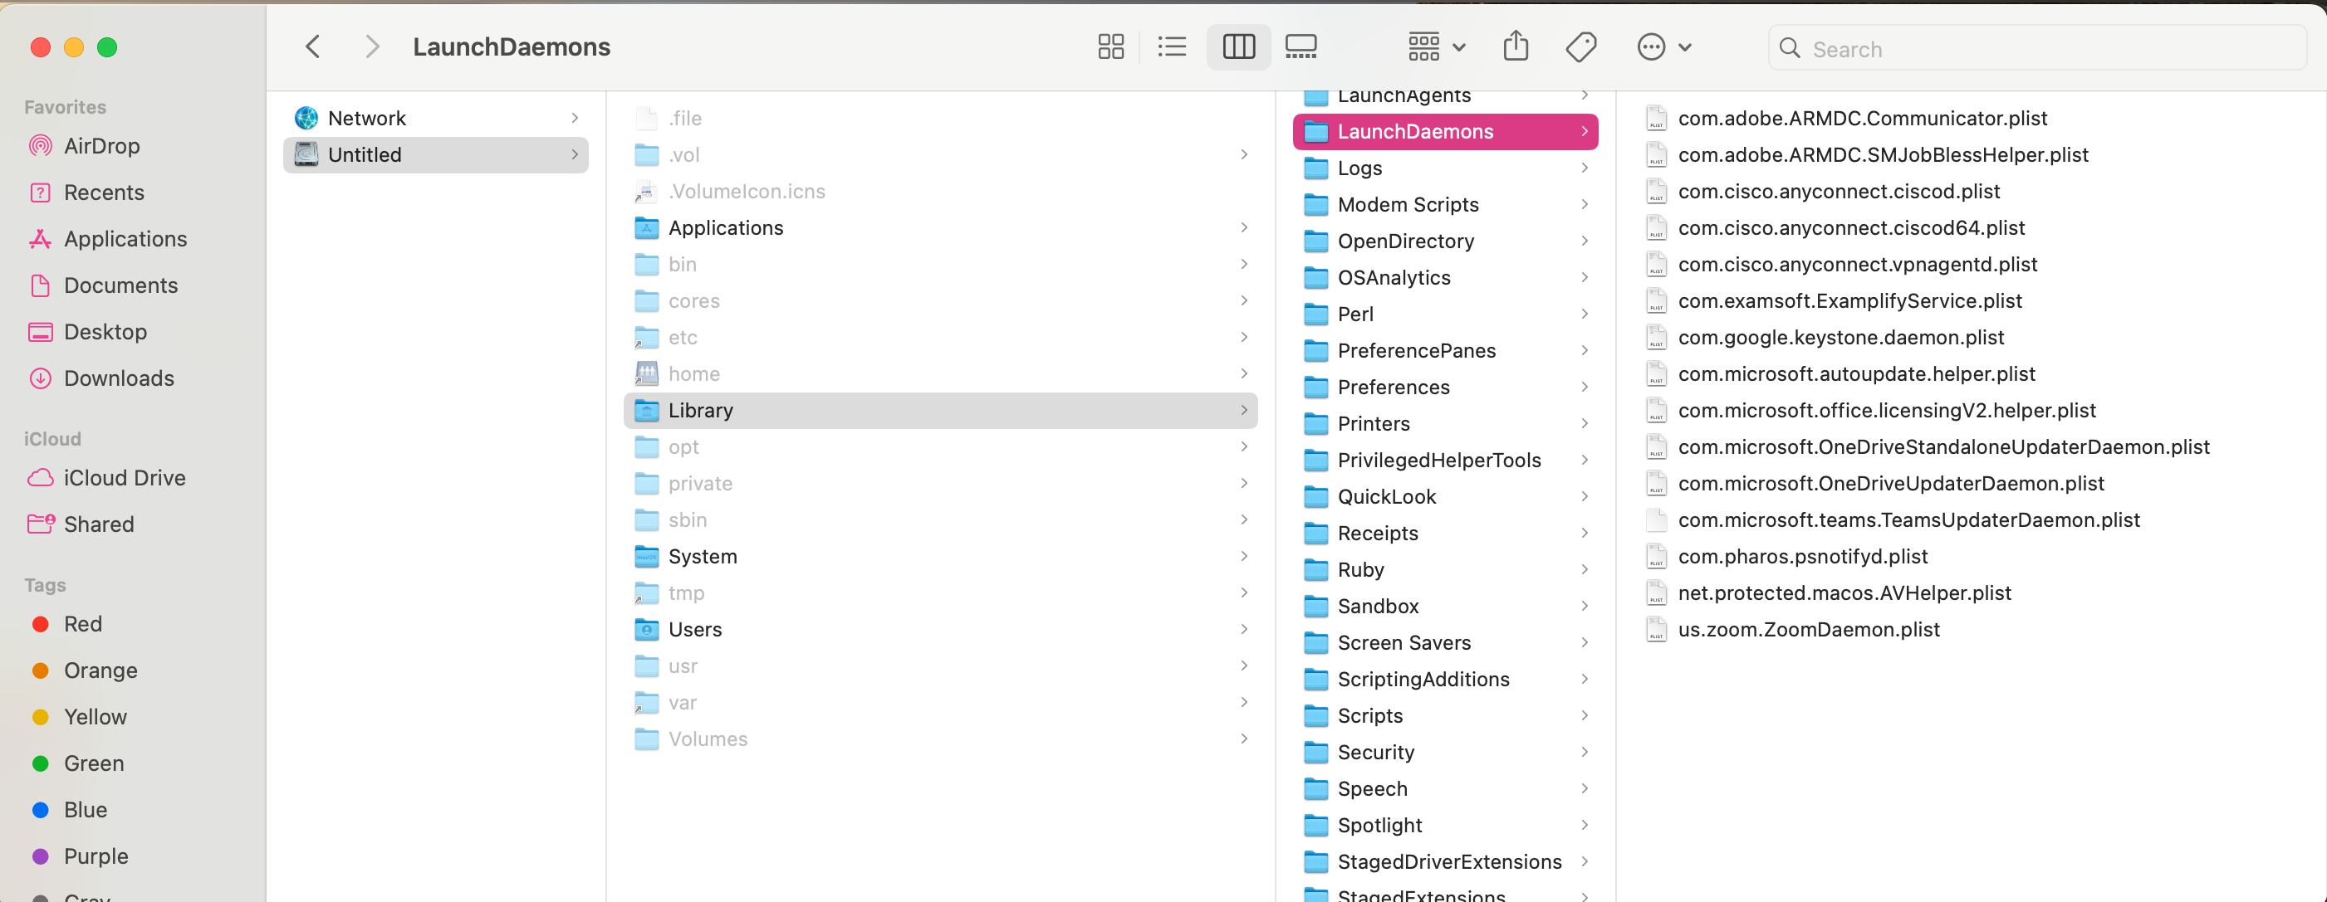This screenshot has height=902, width=2327.
Task: Filter by the Red tag
Action: pos(82,624)
